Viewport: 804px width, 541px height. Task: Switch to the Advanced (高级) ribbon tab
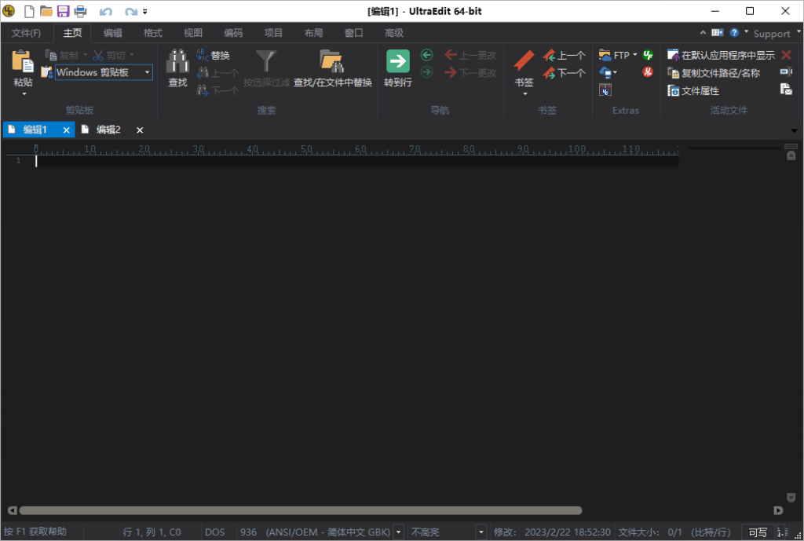(394, 33)
